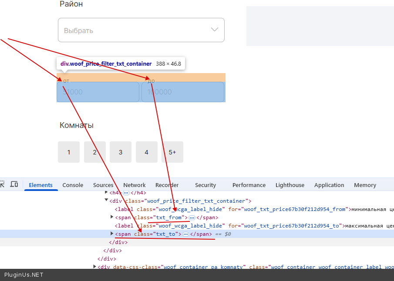Select the 3 rooms button

tap(121, 152)
